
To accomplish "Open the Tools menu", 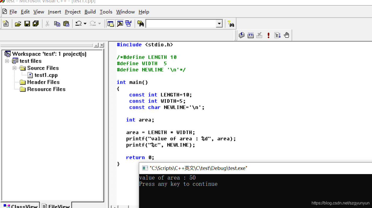I will click(x=106, y=12).
